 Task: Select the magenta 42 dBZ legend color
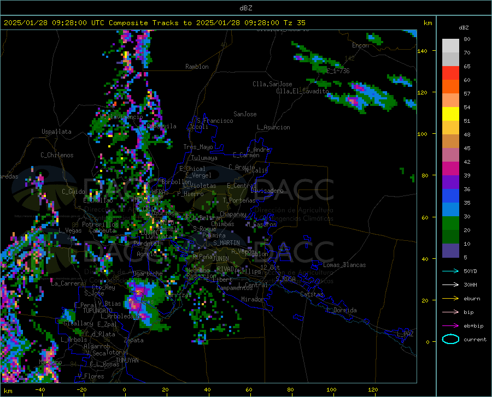[450, 169]
